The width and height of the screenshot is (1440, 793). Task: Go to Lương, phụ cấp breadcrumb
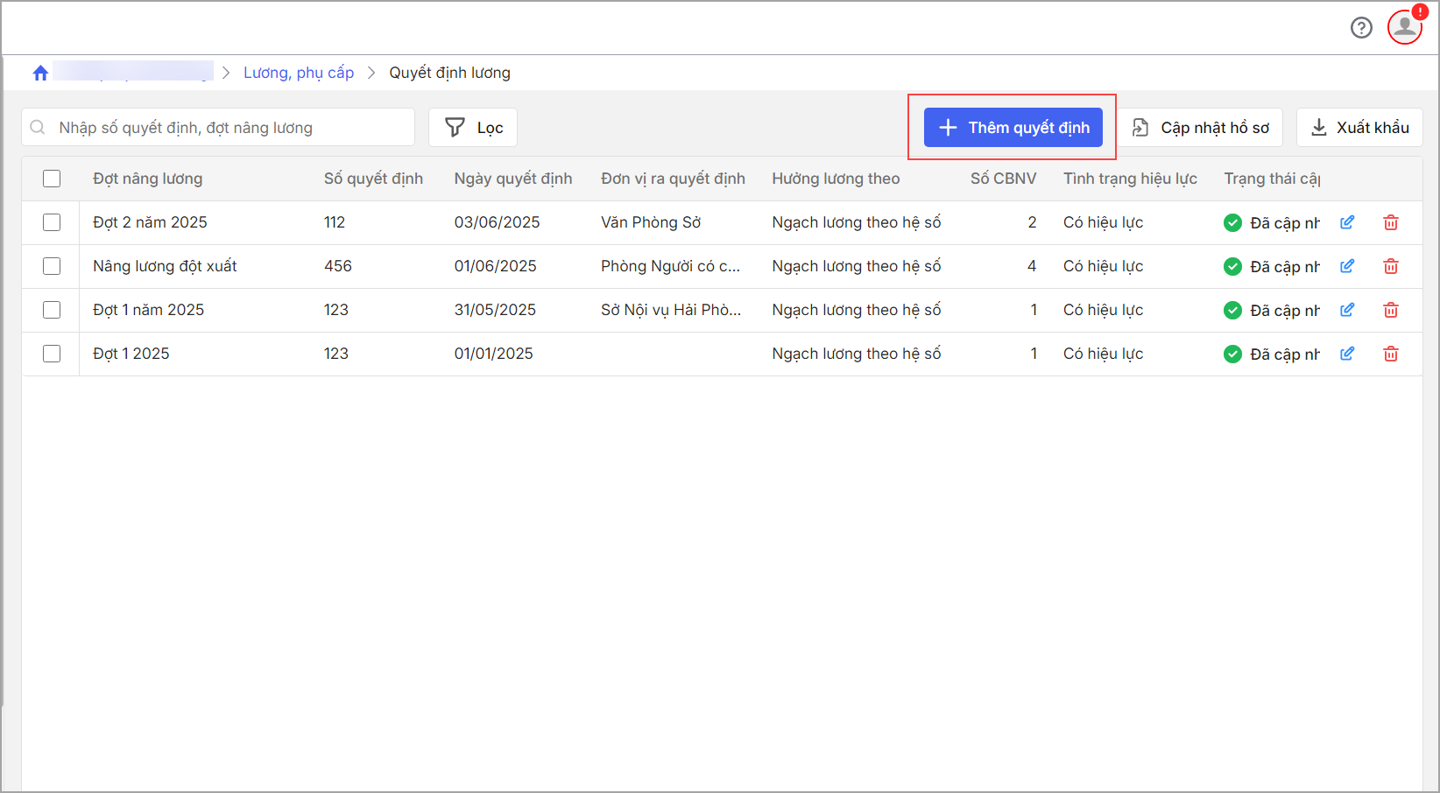[299, 73]
